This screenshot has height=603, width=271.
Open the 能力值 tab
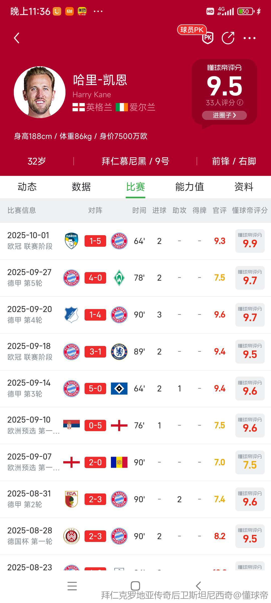click(189, 187)
